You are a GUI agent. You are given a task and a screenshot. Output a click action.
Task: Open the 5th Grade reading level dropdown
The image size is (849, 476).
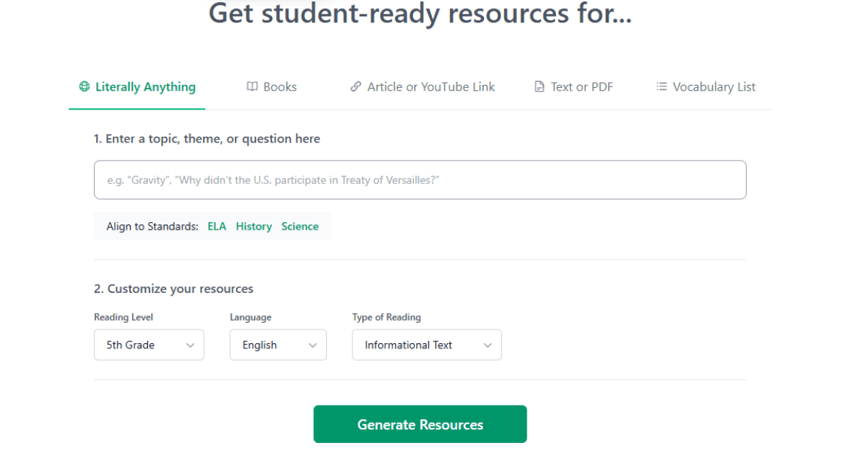tap(149, 345)
